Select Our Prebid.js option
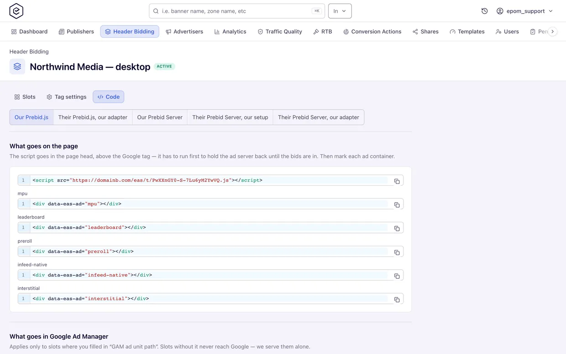566x354 pixels. pyautogui.click(x=31, y=117)
